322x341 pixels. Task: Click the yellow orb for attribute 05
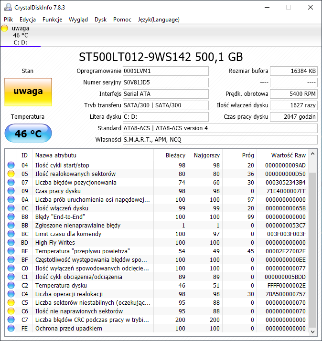11,174
